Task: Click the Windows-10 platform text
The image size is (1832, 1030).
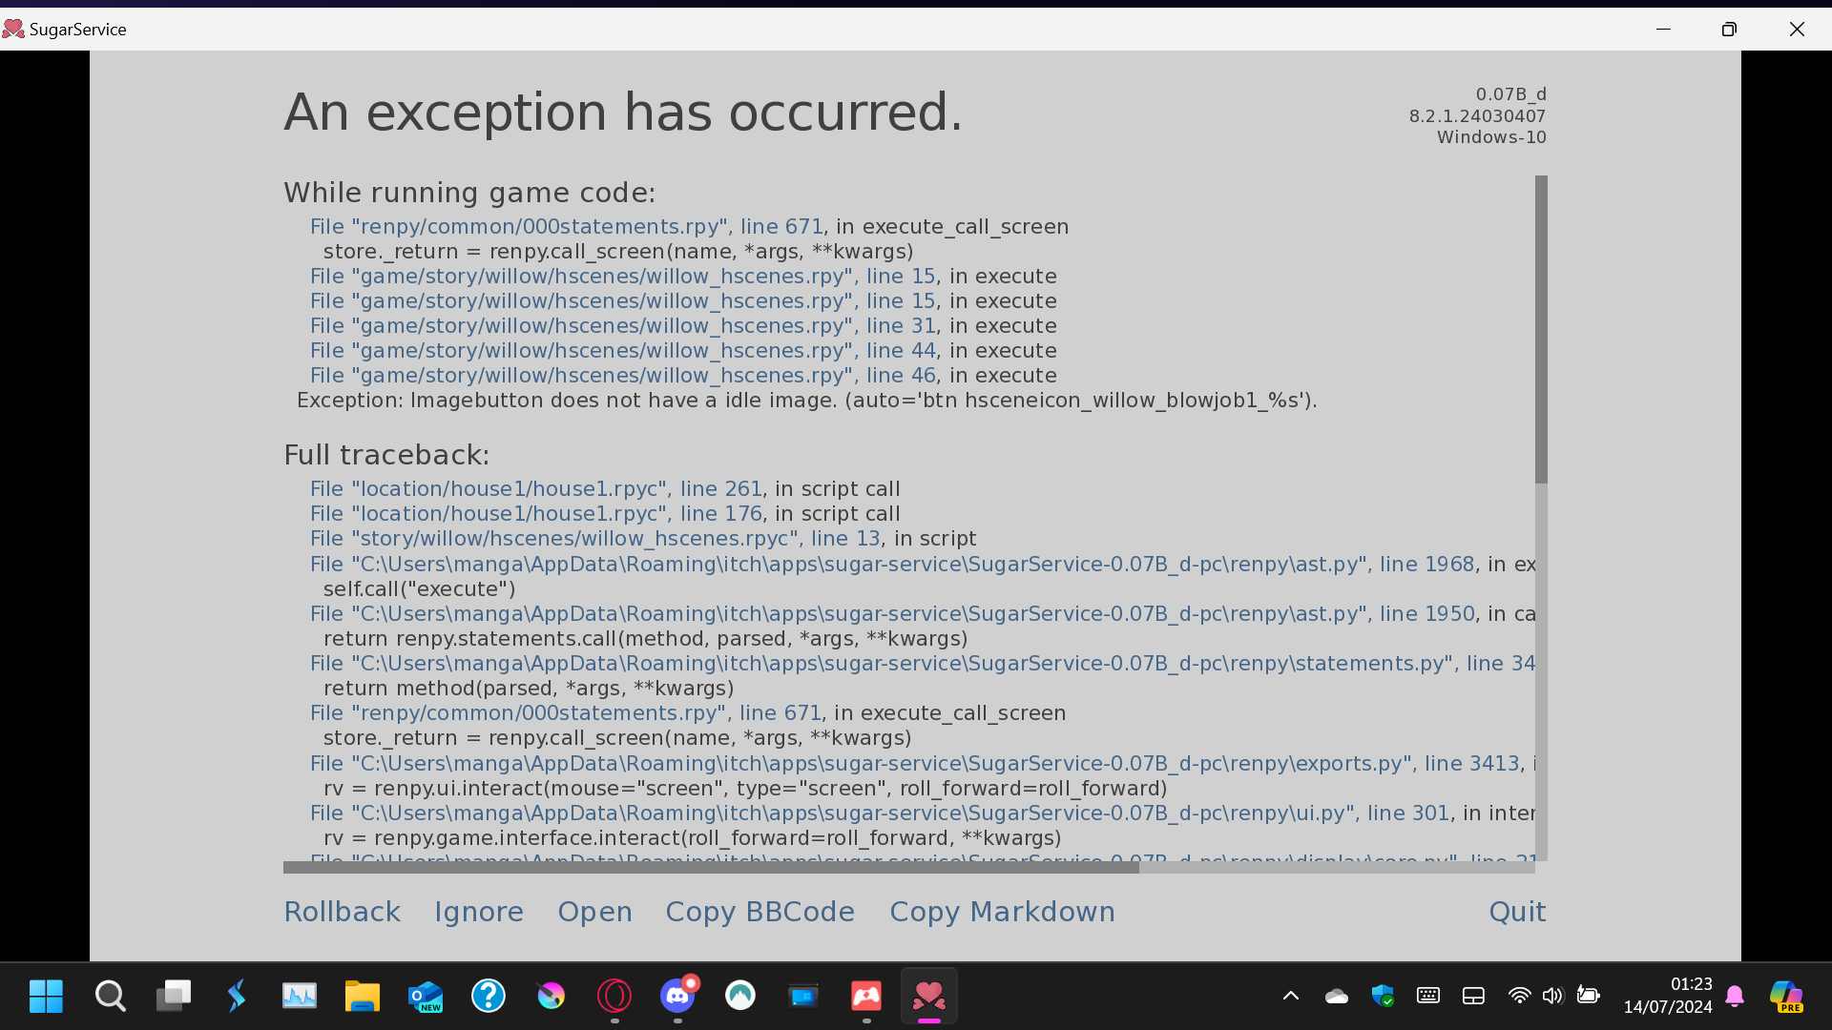Action: click(1491, 137)
